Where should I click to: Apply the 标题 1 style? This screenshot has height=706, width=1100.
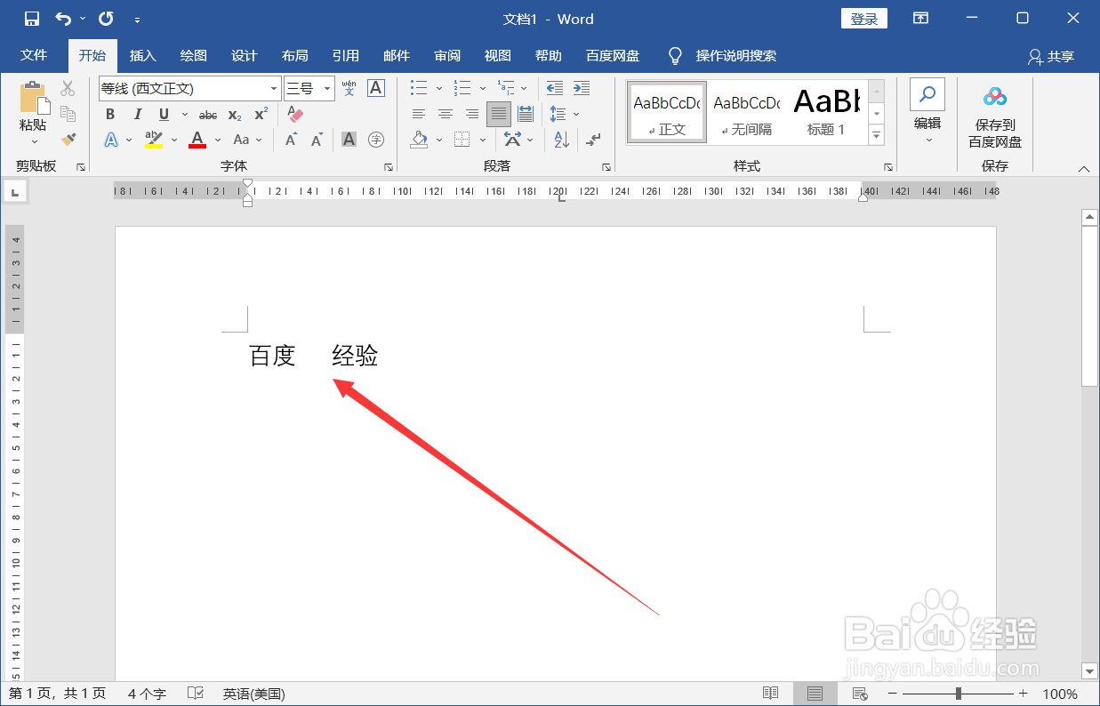tap(827, 111)
